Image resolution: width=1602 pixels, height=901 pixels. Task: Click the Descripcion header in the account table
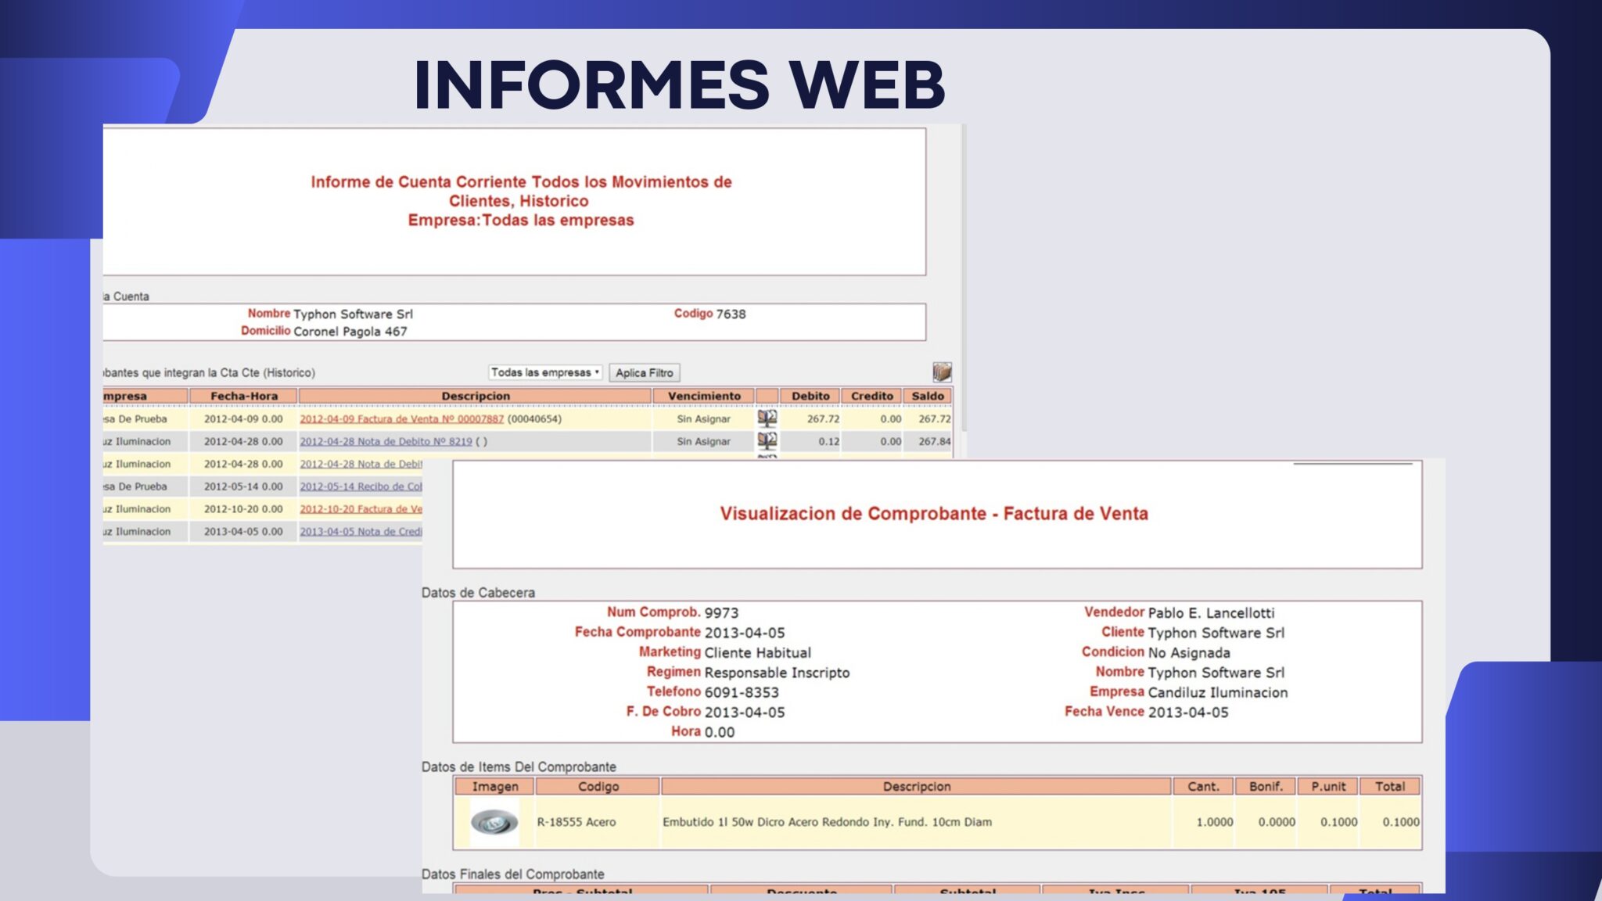(x=475, y=397)
